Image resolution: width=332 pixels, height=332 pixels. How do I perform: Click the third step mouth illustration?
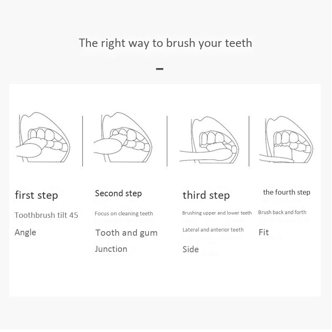[x=209, y=140]
